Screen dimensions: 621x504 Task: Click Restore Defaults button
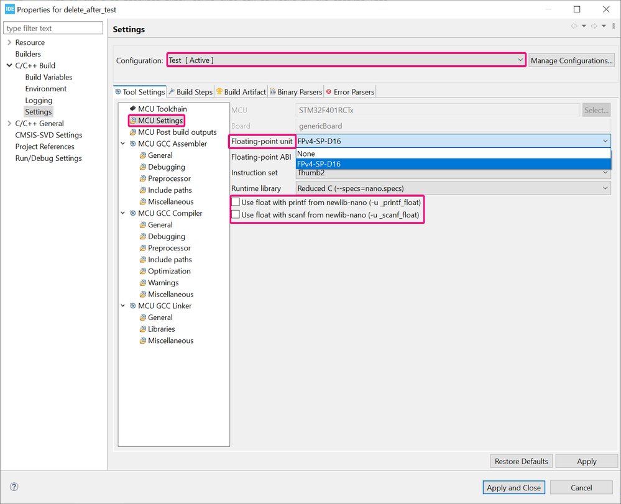point(521,461)
